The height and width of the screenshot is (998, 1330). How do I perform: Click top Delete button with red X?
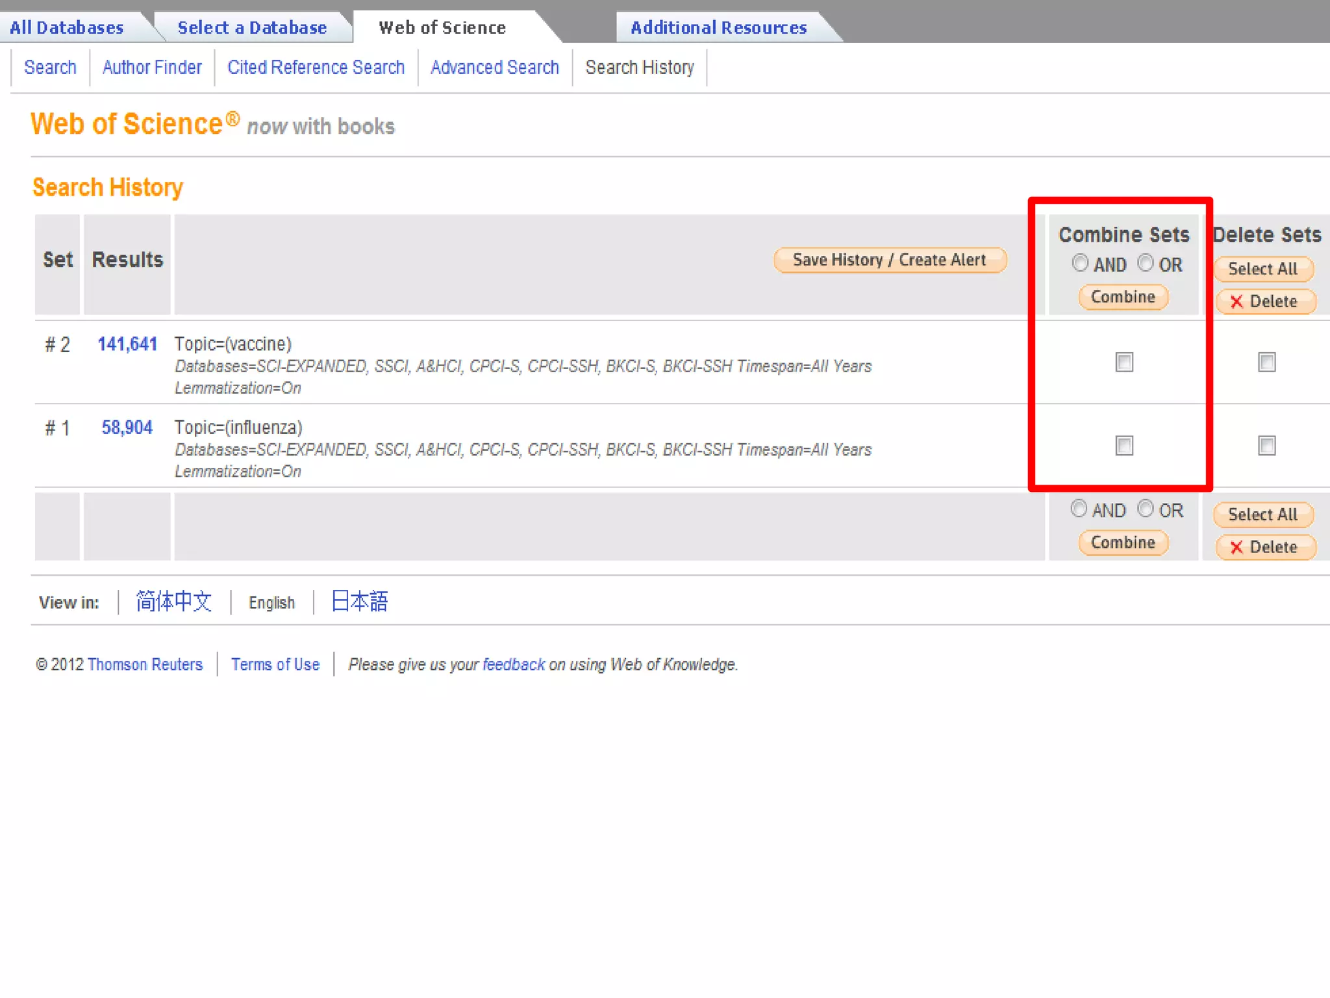pyautogui.click(x=1265, y=301)
